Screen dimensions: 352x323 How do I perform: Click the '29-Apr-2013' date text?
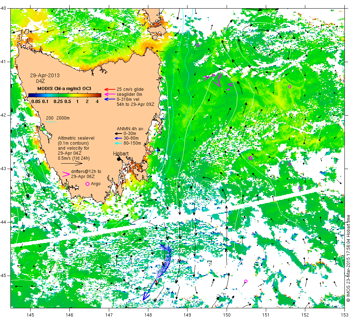click(x=45, y=75)
